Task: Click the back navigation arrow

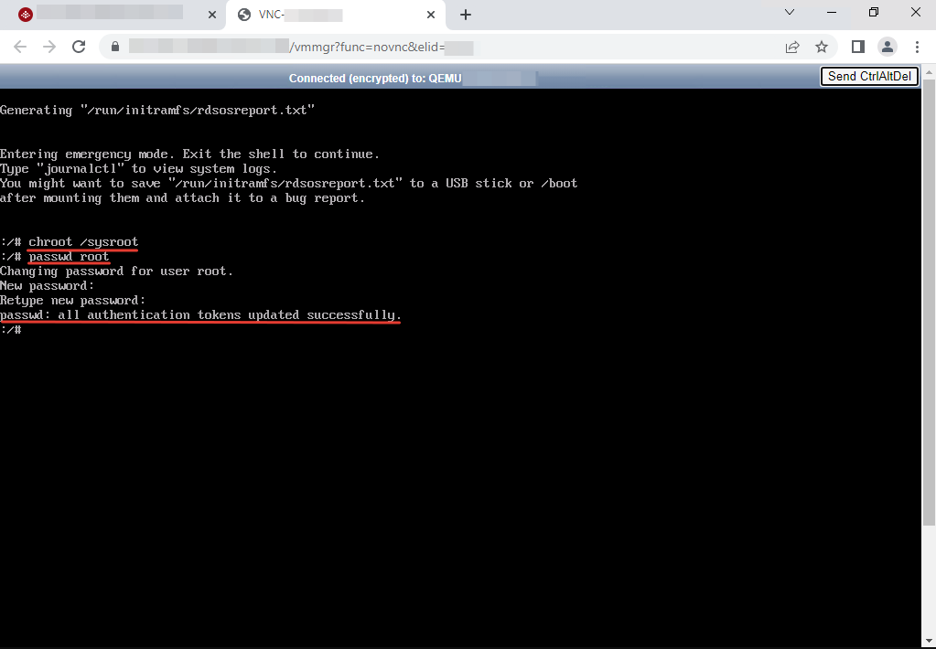Action: pos(20,46)
